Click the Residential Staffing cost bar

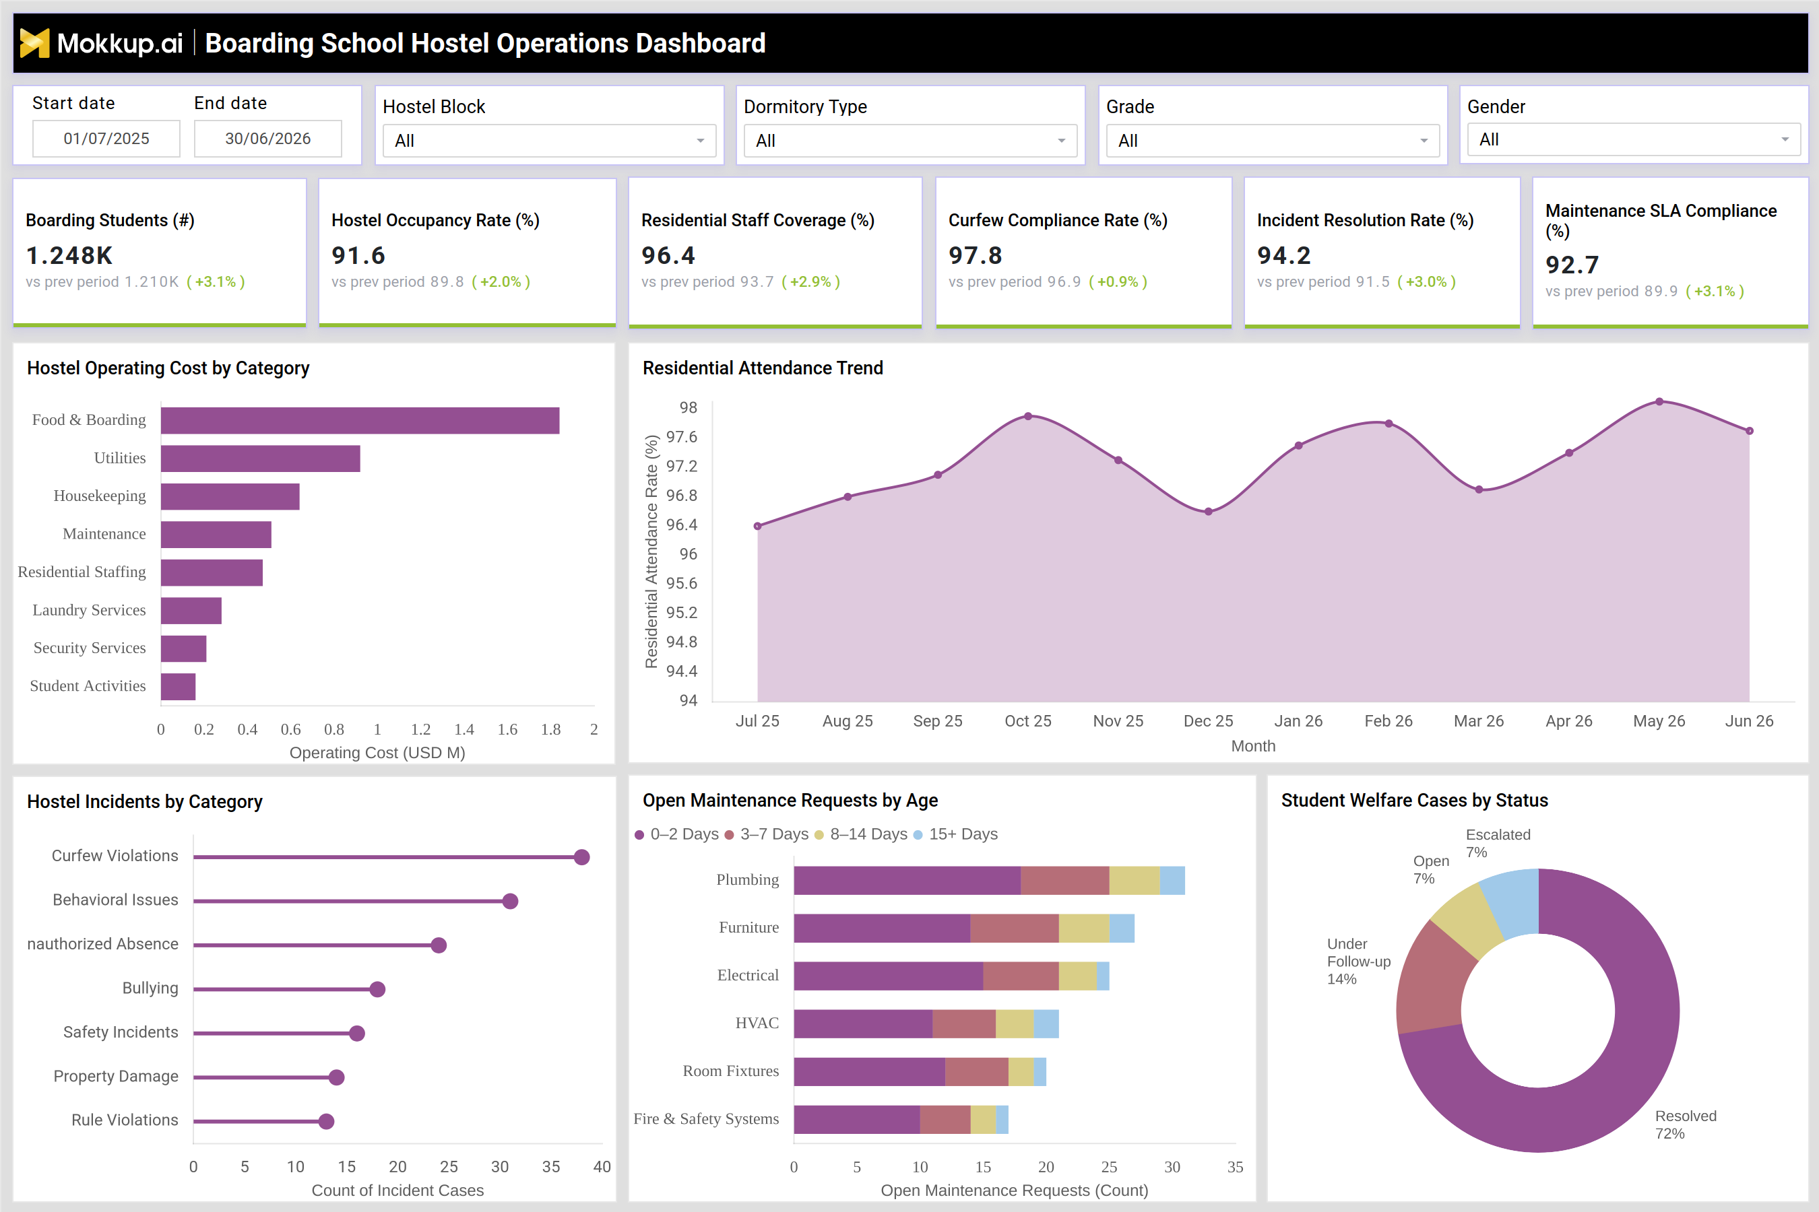click(x=212, y=573)
